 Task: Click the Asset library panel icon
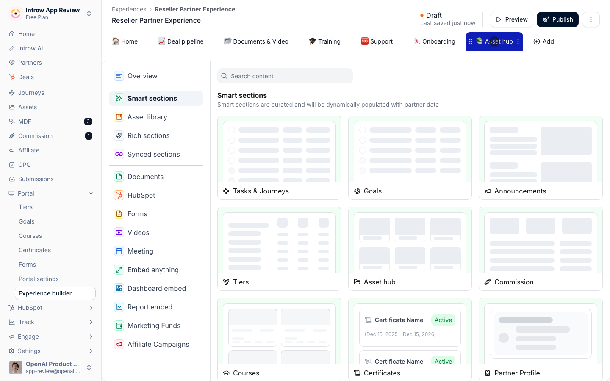119,117
